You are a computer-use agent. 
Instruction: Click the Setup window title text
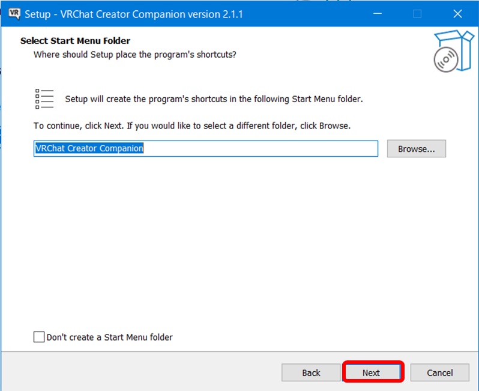pyautogui.click(x=133, y=13)
